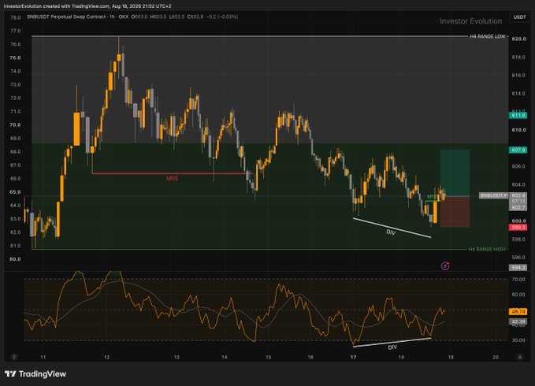The height and width of the screenshot is (386, 535).
Task: Click the H4 RANGE LOW line label
Action: click(x=487, y=36)
